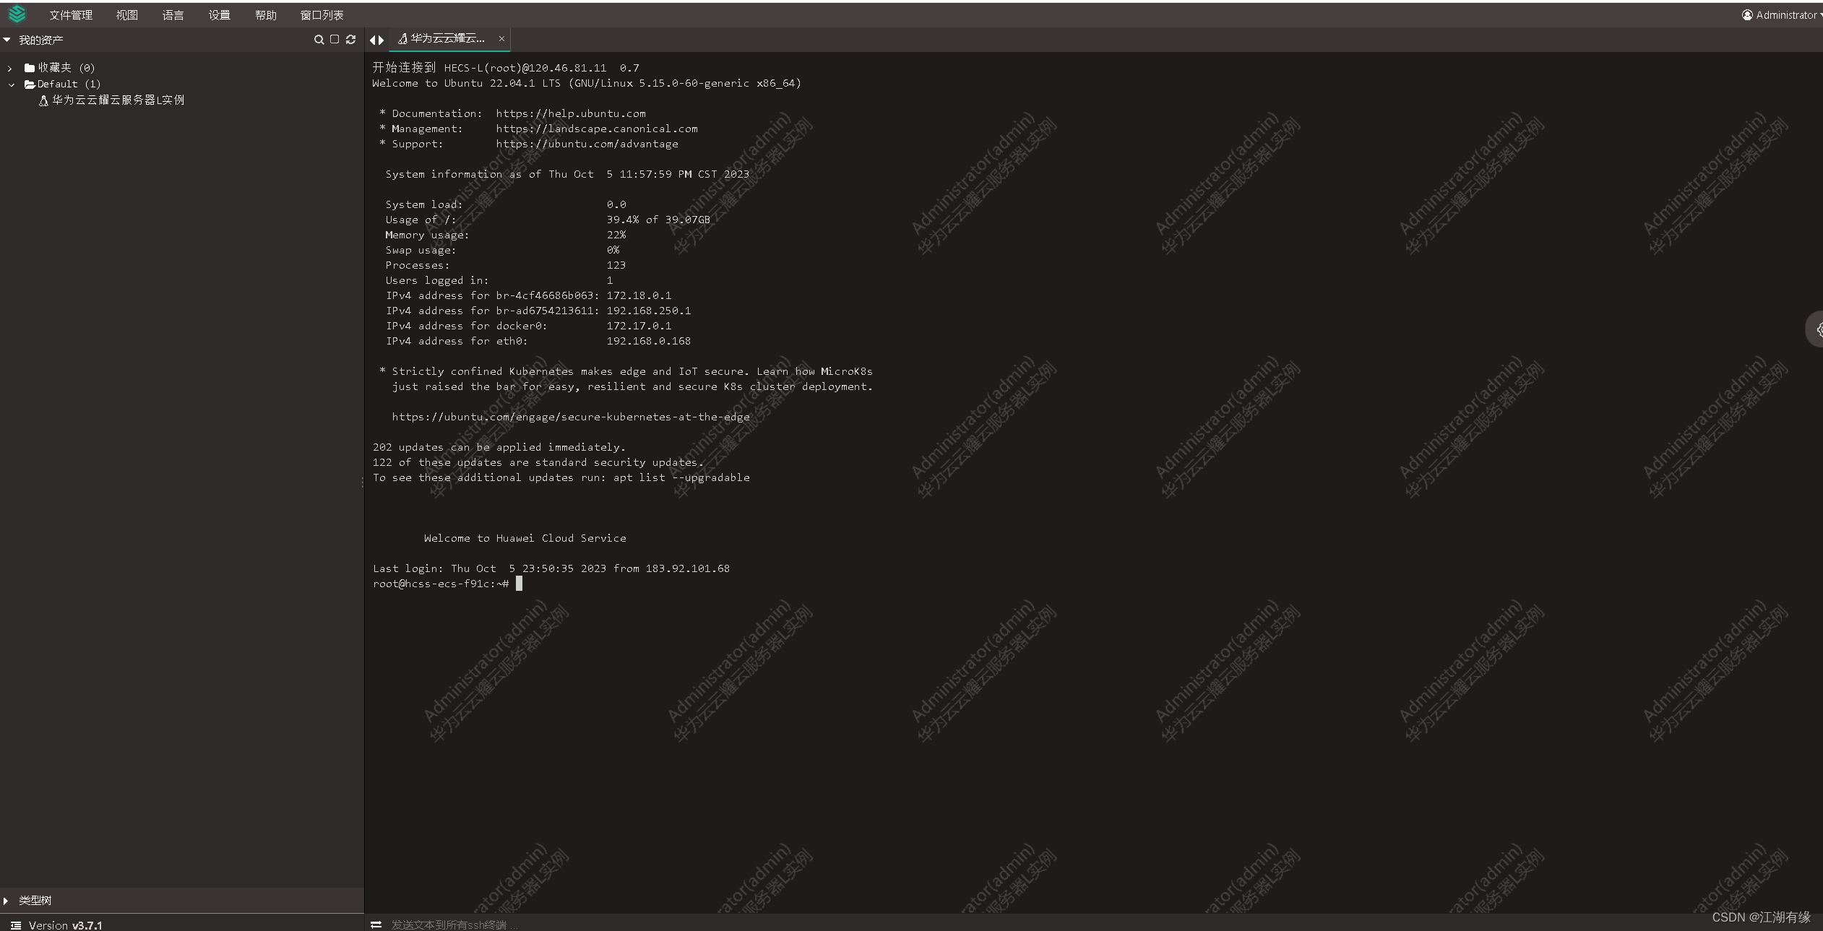Click the panel splitter handle dots
Screen dimensions: 1823x931
tap(362, 482)
